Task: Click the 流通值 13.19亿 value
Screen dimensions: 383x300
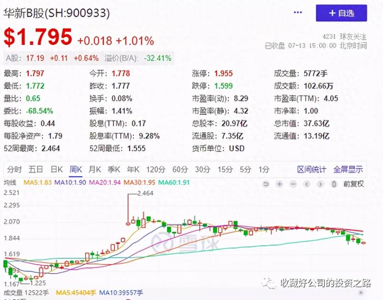Action: point(316,136)
